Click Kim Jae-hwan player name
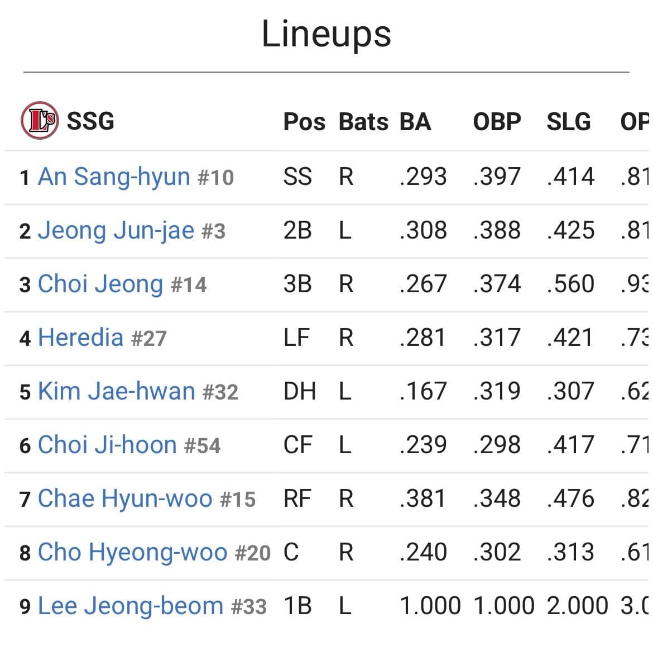The height and width of the screenshot is (665, 653). (117, 391)
